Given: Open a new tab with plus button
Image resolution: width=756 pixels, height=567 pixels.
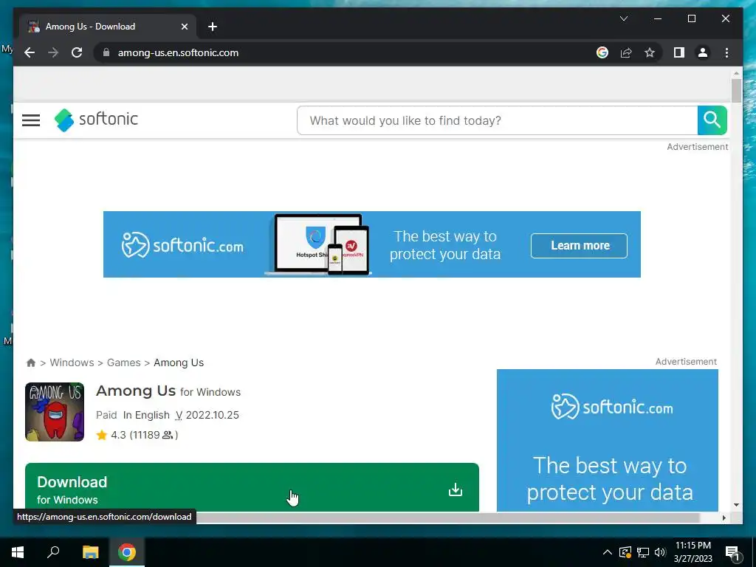Looking at the screenshot, I should tap(213, 27).
